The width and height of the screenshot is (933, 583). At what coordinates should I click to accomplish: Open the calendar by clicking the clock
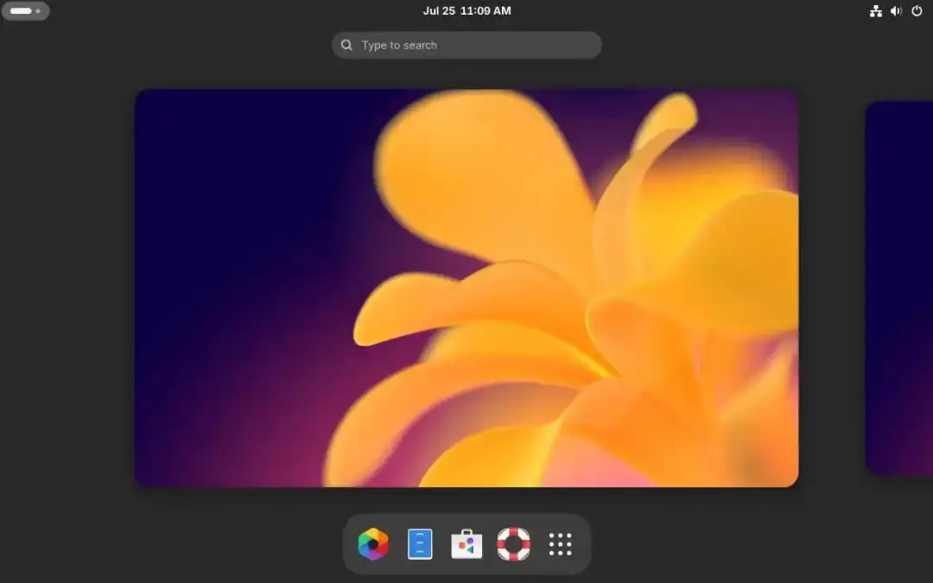pos(467,10)
